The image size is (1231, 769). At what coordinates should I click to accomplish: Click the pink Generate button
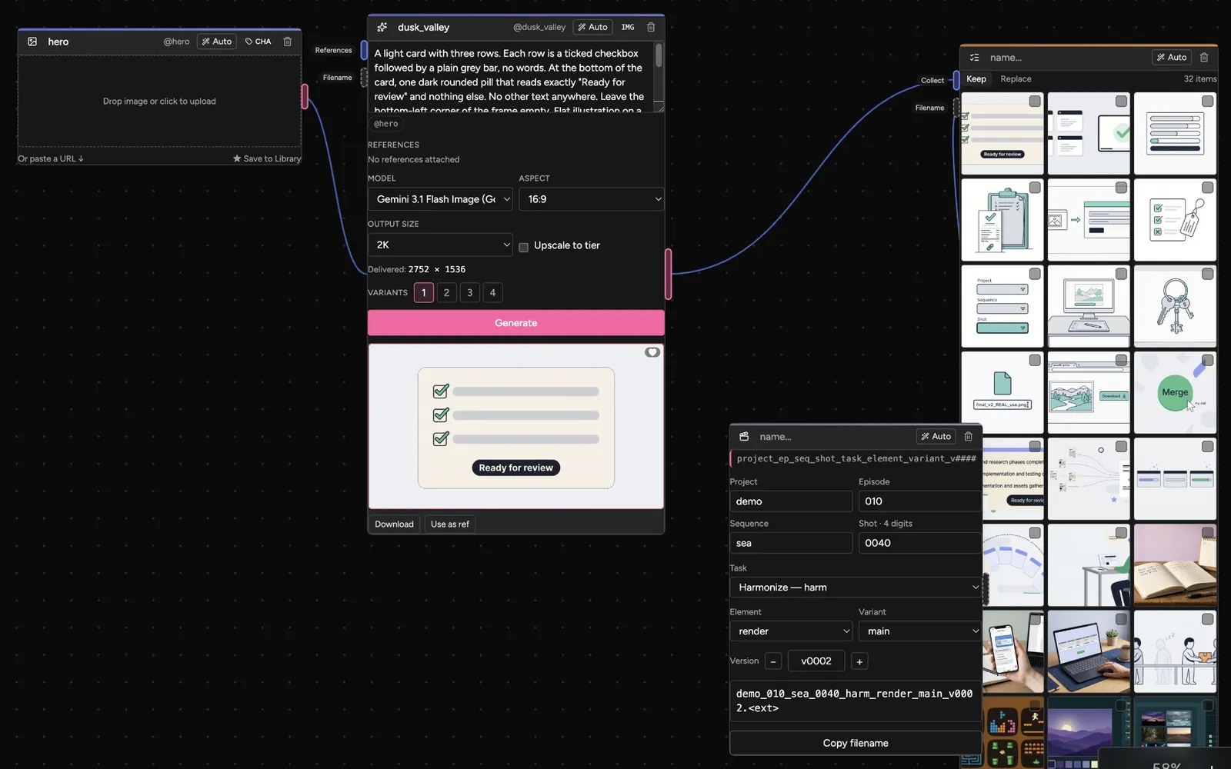tap(516, 323)
